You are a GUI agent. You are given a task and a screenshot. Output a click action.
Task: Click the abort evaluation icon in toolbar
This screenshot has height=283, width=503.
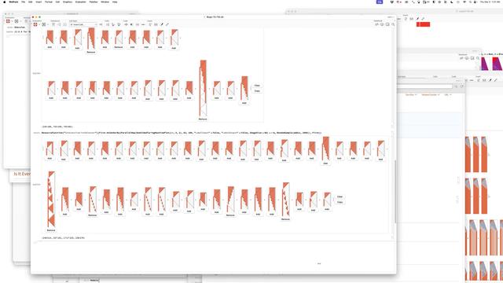pyautogui.click(x=44, y=24)
